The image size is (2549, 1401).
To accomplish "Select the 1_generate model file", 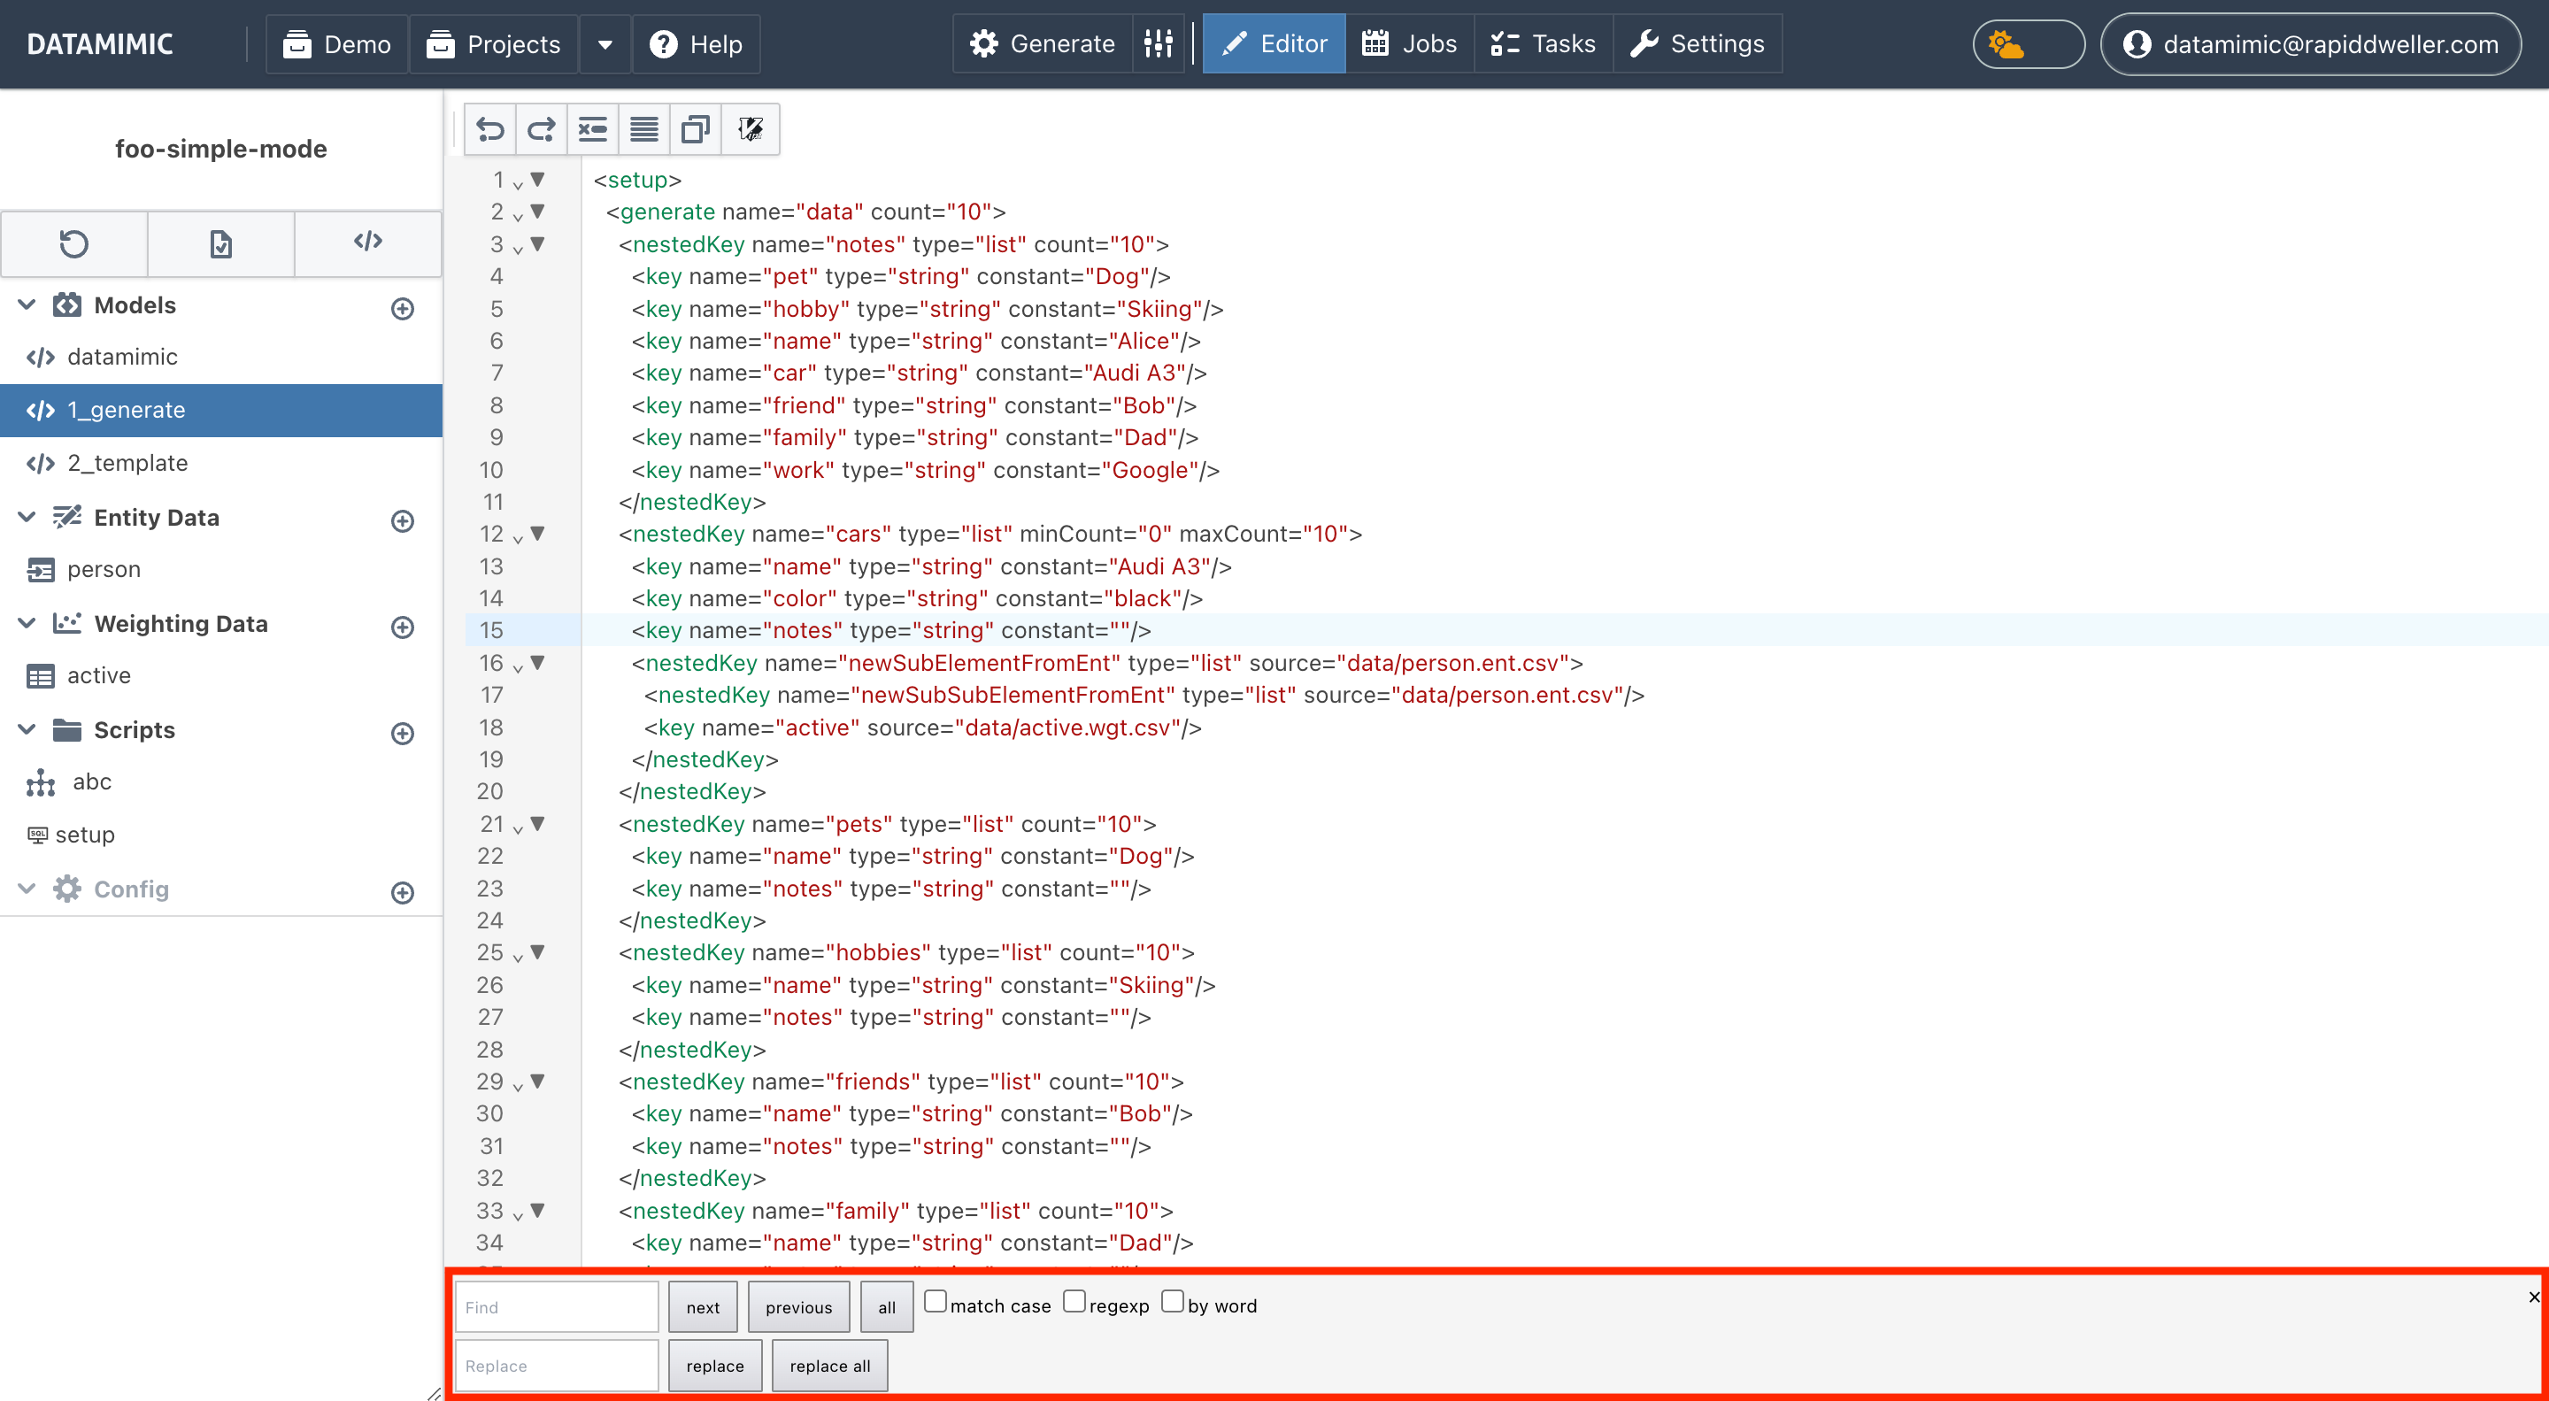I will [x=220, y=410].
